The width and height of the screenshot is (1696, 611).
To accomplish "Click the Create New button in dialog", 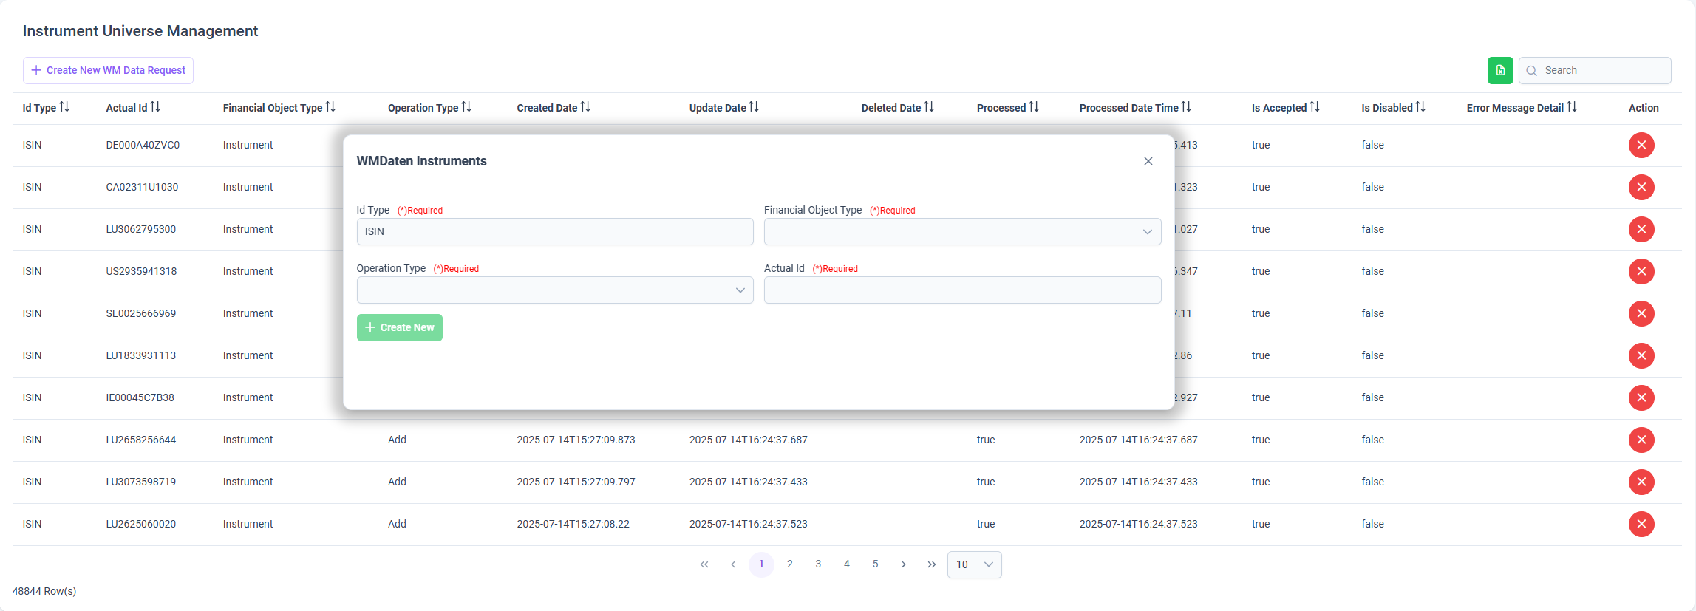I will tap(400, 327).
